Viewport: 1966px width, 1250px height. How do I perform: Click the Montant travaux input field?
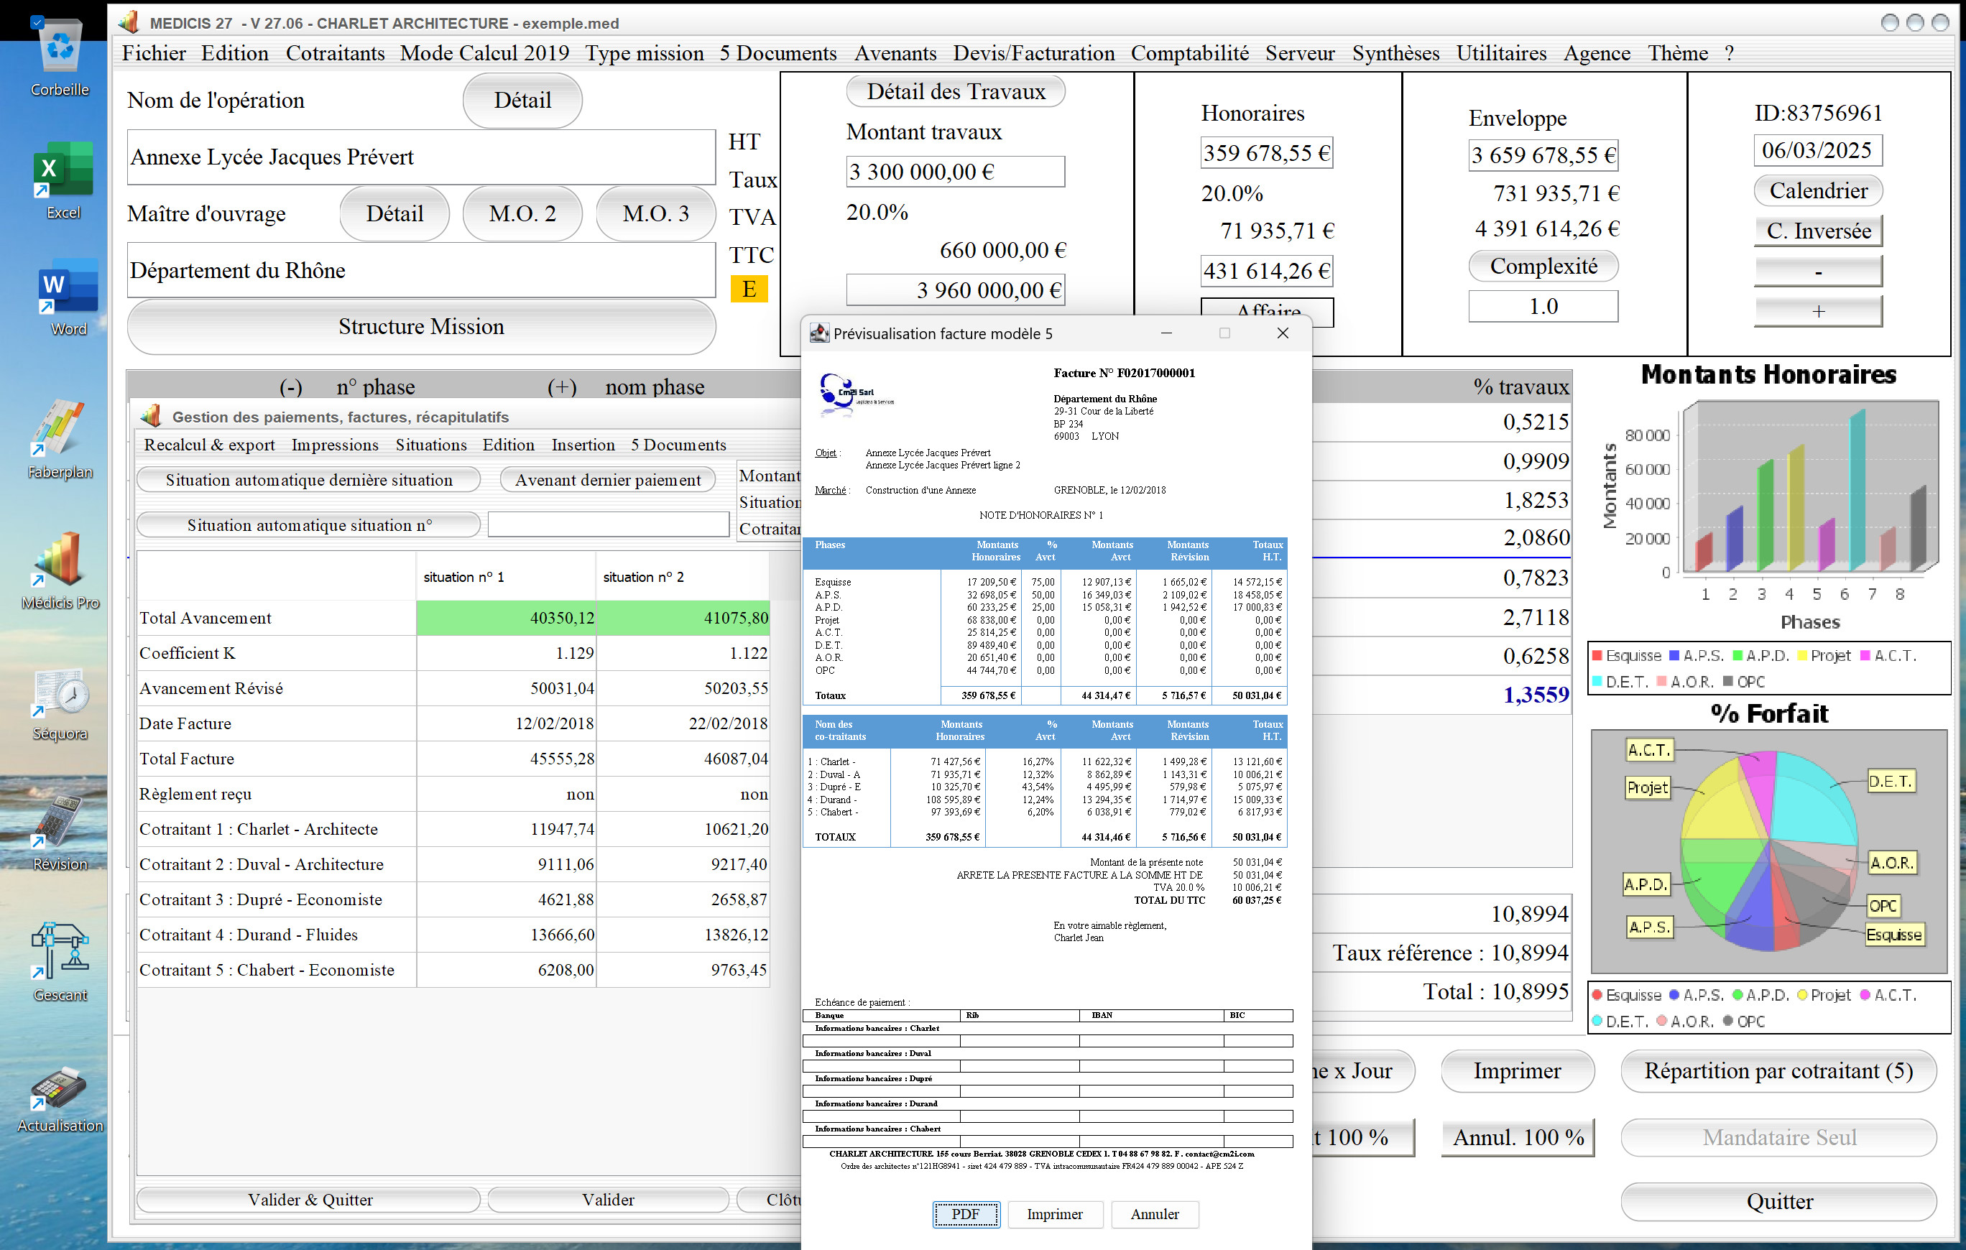pos(955,172)
